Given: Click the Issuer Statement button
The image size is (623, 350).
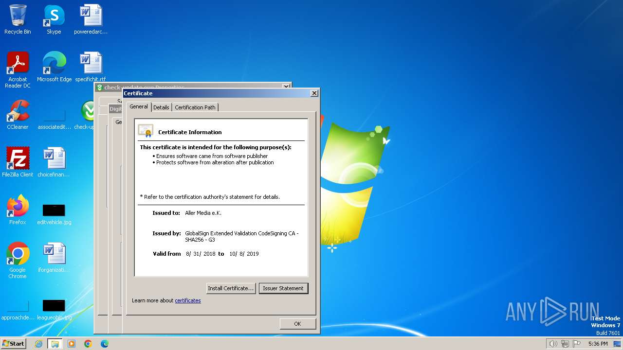Looking at the screenshot, I should pos(283,288).
